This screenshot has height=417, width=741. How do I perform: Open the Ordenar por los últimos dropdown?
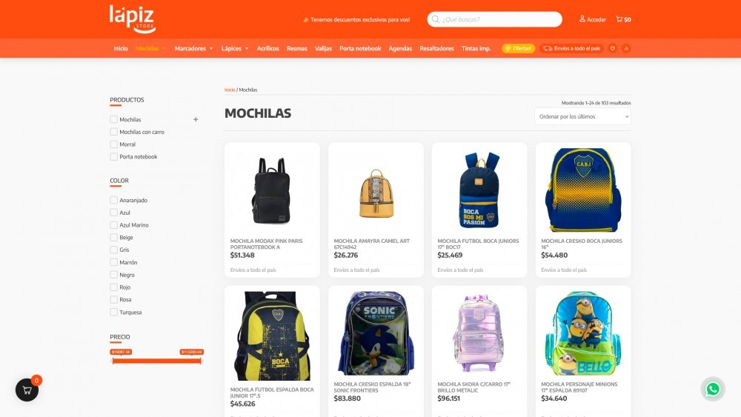tap(582, 116)
